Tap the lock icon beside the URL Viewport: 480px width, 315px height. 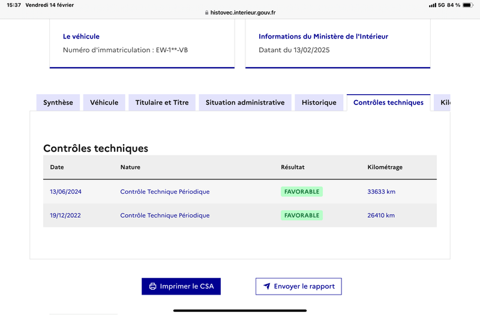(206, 13)
